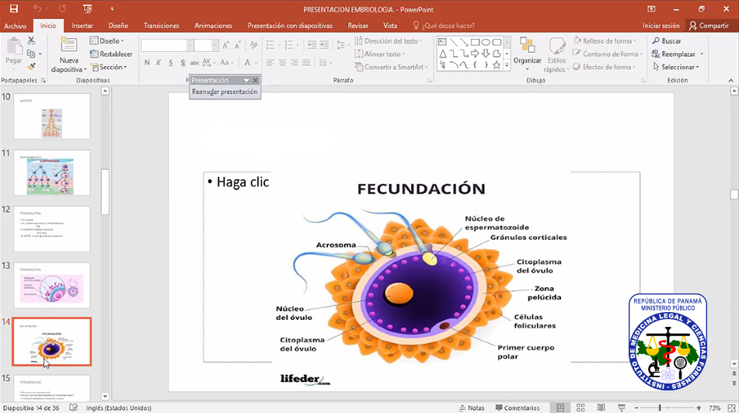The height and width of the screenshot is (413, 739).
Task: Toggle bold (N) formatting
Action: 147,62
